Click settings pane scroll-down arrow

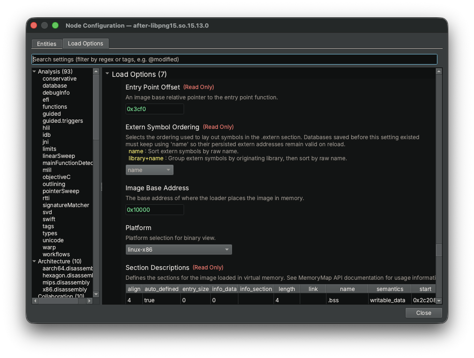click(439, 300)
